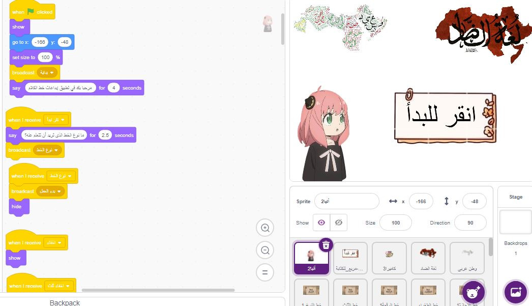The height and width of the screenshot is (306, 532).
Task: Click the go to x y block
Action: (42, 42)
